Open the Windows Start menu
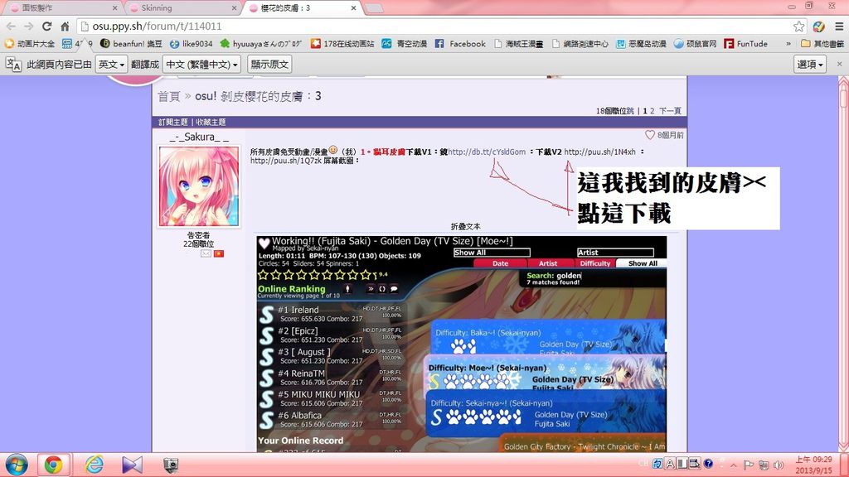849x477 pixels. [x=17, y=465]
